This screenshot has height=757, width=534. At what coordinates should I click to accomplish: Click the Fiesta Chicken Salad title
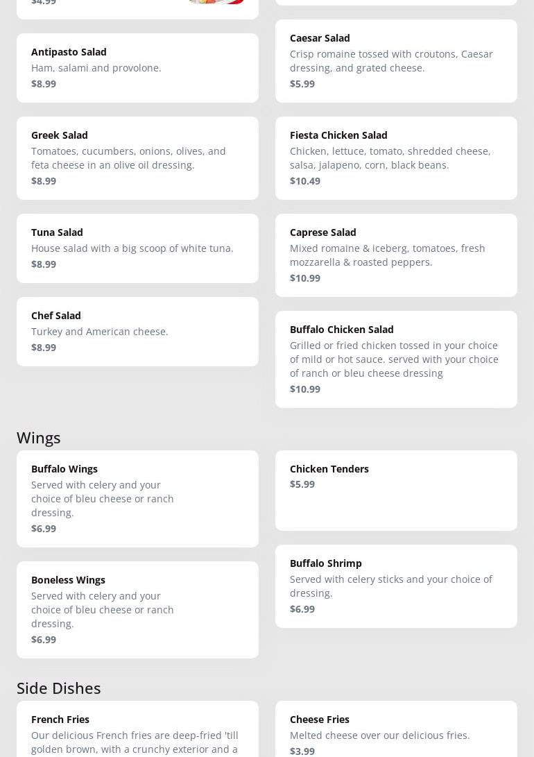tap(338, 135)
